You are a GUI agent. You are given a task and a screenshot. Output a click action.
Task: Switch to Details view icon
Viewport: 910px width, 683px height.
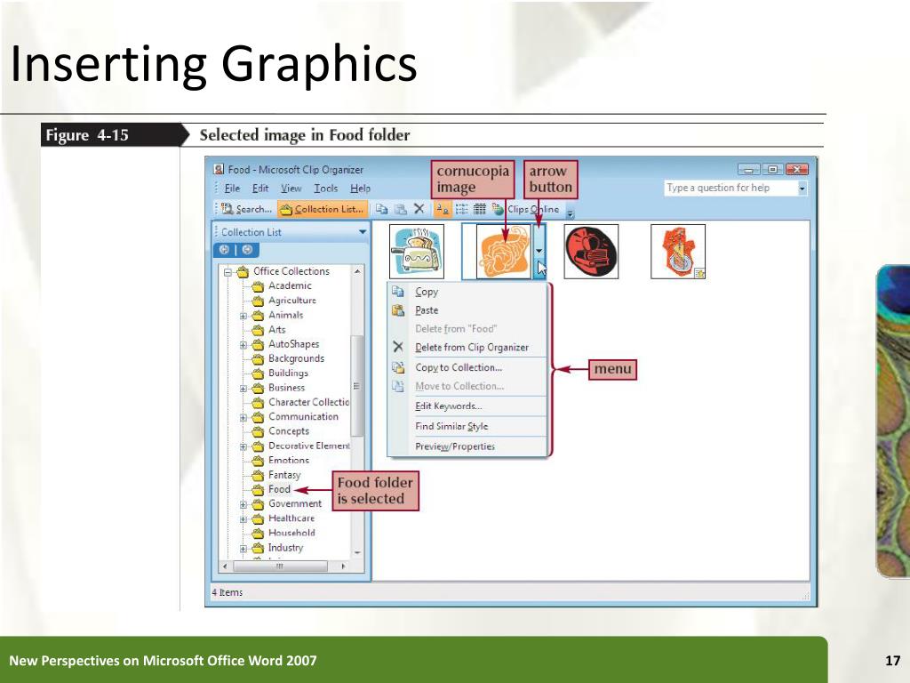click(480, 209)
